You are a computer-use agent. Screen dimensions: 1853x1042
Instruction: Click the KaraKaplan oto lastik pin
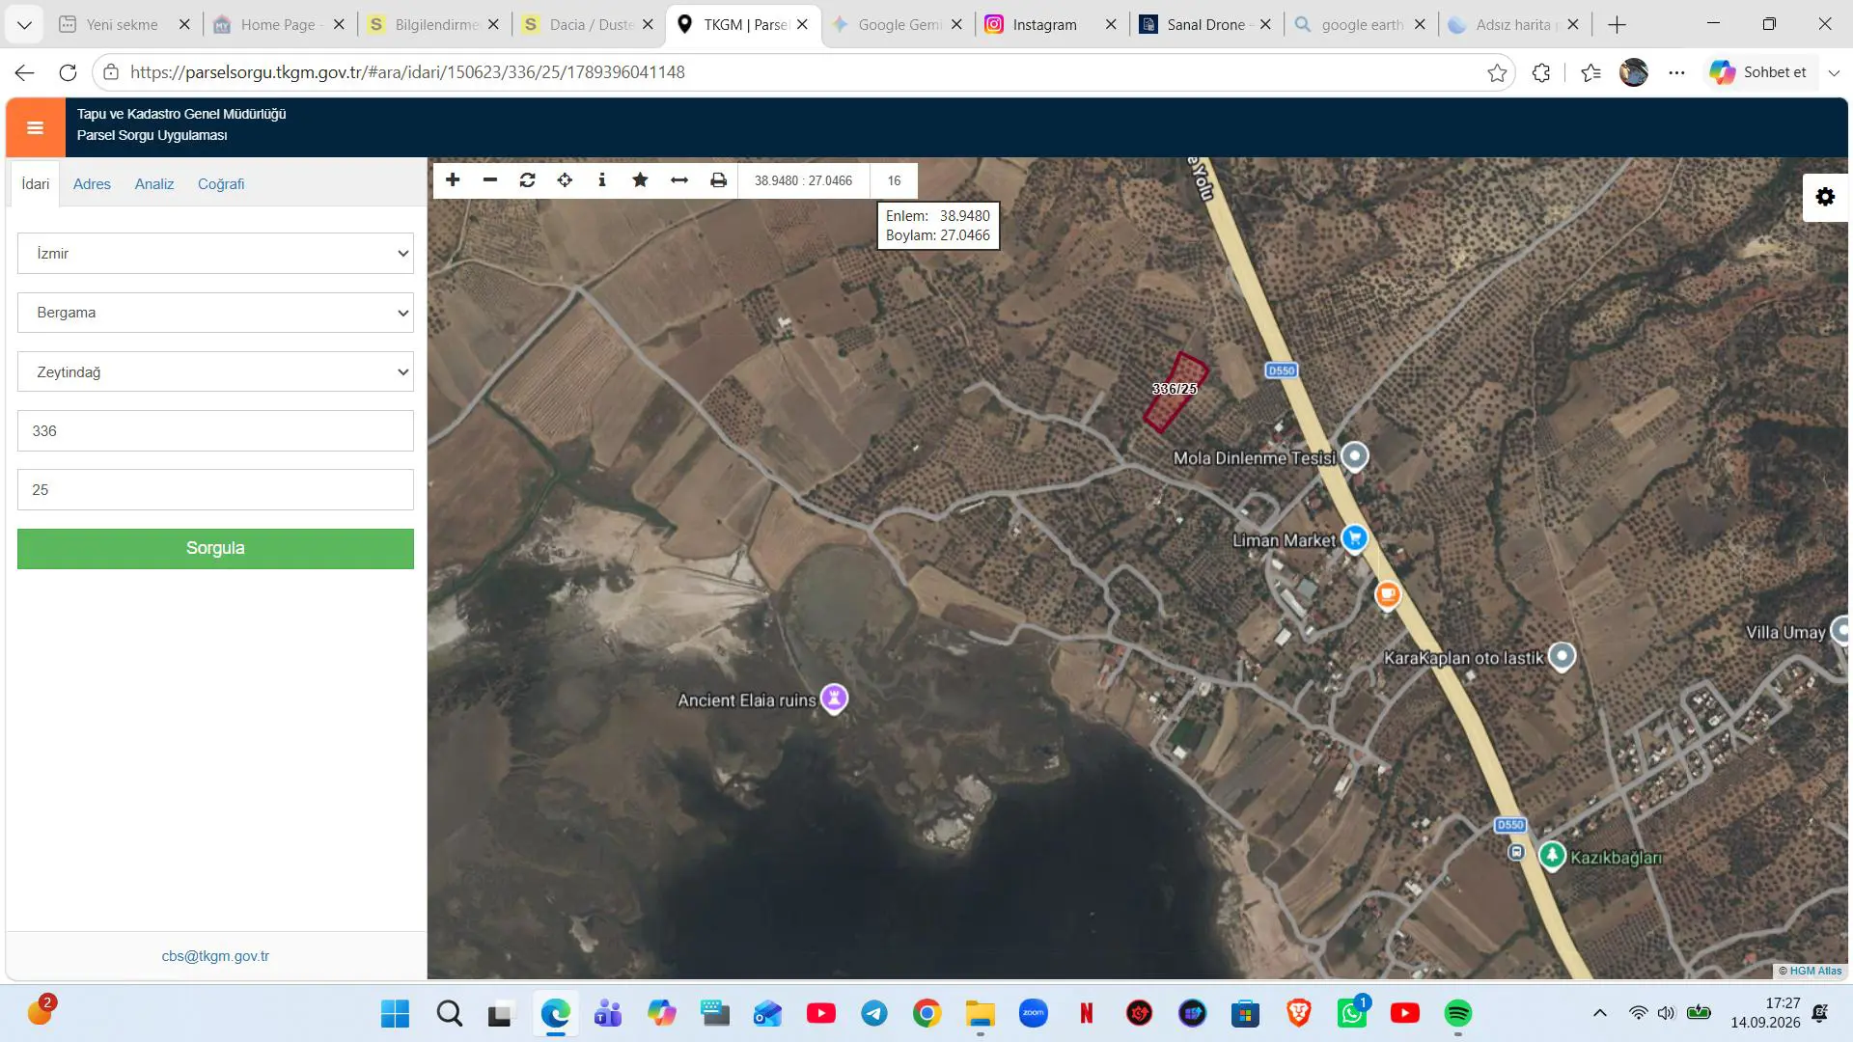tap(1562, 656)
